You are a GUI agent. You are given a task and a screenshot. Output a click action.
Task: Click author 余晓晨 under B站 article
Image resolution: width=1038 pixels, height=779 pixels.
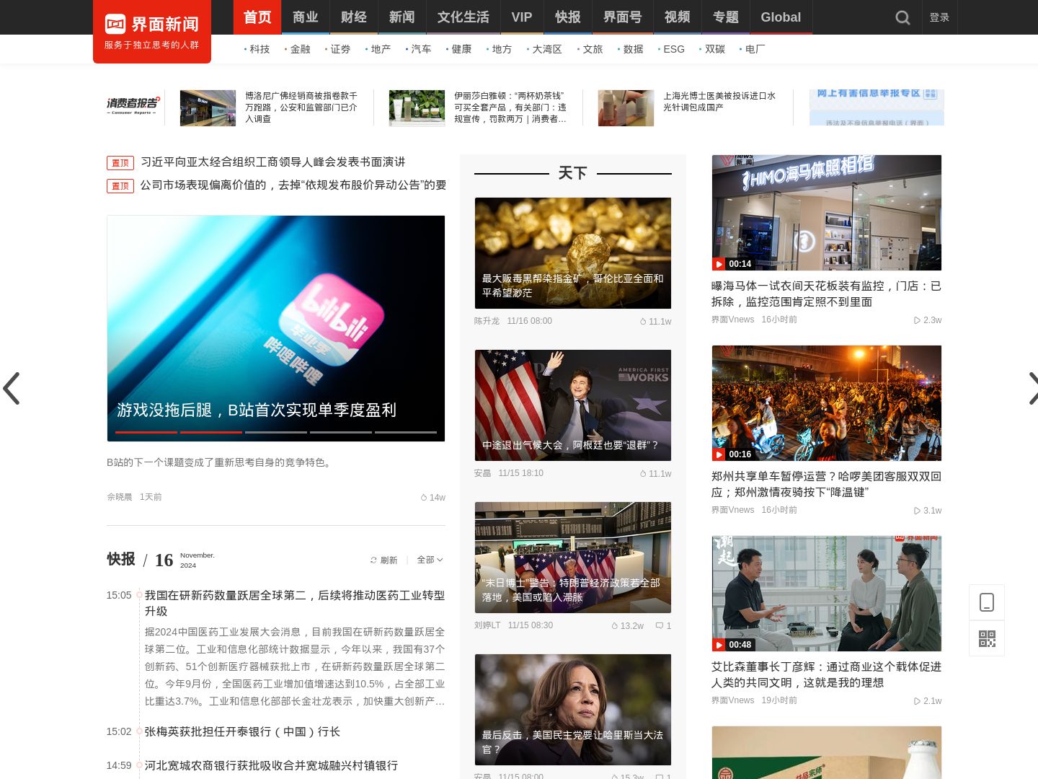coord(120,497)
